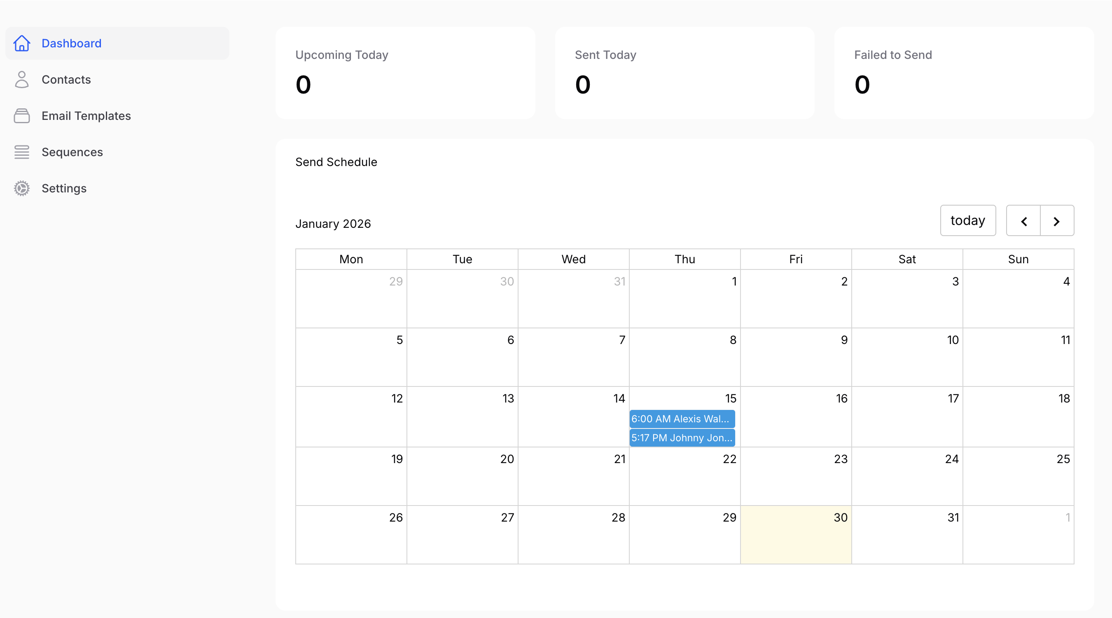
Task: Navigate to the Sequences page
Action: [x=72, y=152]
